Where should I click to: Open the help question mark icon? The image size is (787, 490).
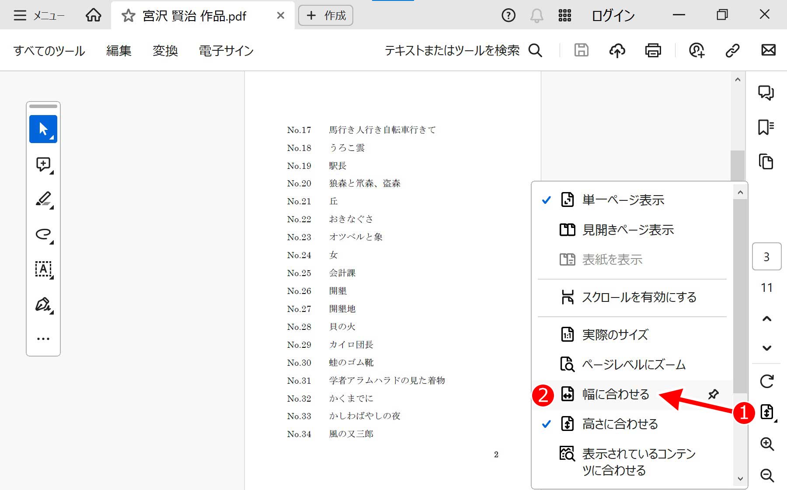coord(508,15)
